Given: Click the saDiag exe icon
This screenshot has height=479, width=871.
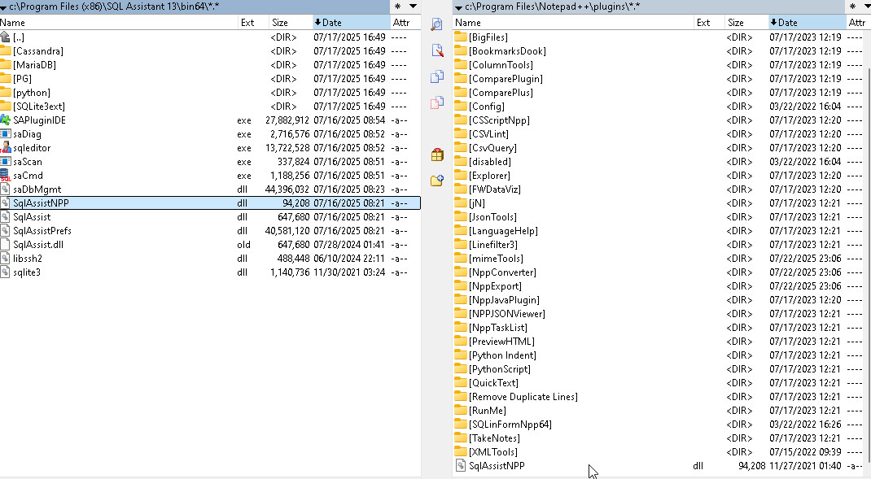Looking at the screenshot, I should click(x=6, y=133).
